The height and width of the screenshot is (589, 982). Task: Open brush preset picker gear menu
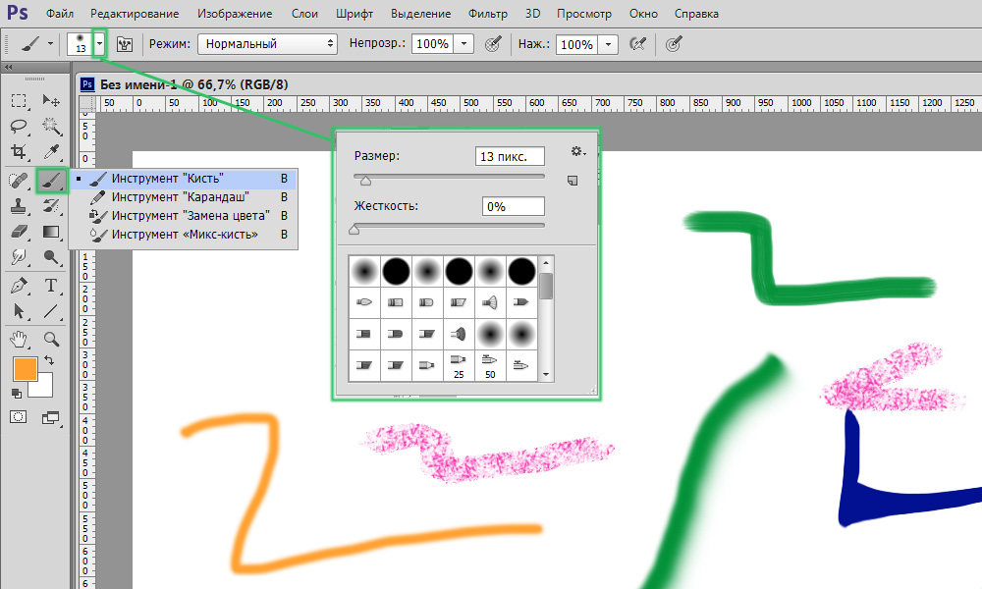pos(577,151)
